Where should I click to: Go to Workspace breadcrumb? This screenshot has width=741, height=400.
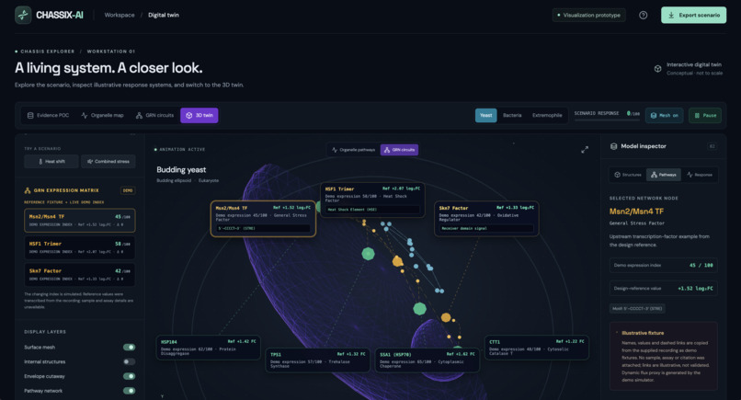120,15
